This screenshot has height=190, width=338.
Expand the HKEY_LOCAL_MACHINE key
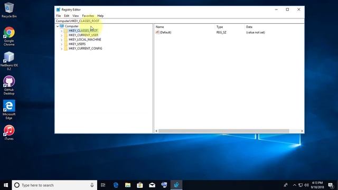(x=62, y=40)
